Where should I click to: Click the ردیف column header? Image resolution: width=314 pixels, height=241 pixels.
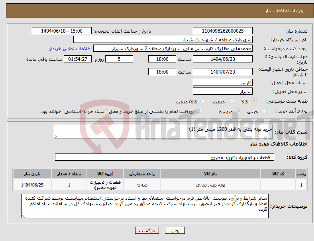click(x=301, y=174)
